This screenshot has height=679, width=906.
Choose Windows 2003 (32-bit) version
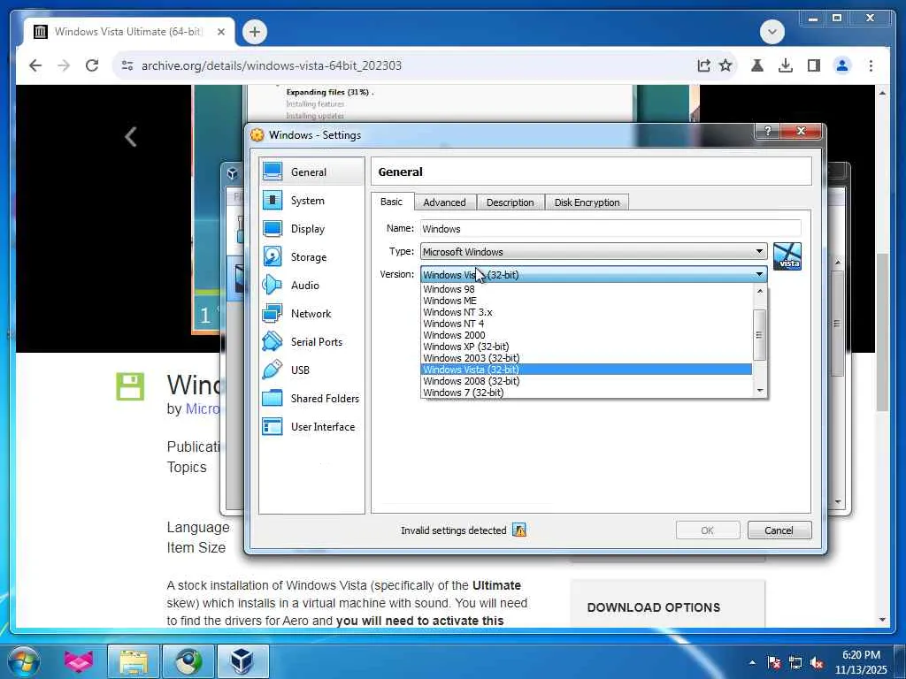(587, 359)
